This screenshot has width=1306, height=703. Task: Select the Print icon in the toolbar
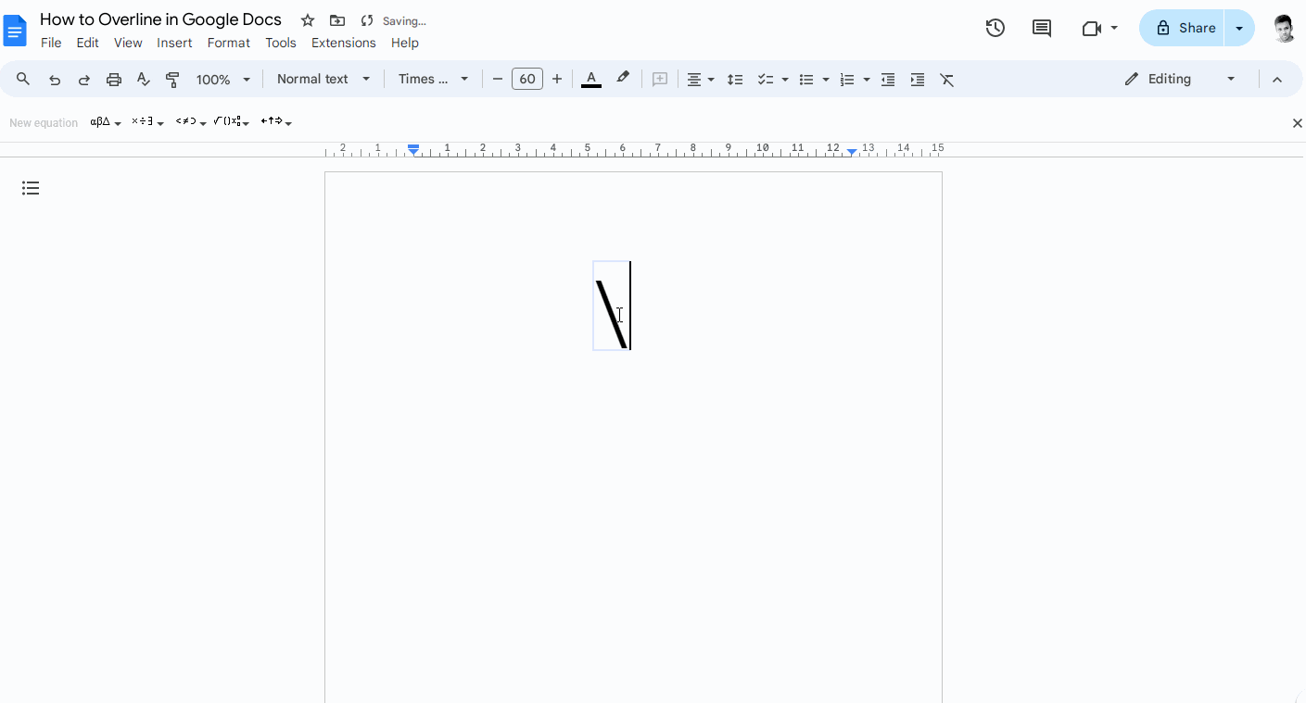click(x=113, y=79)
